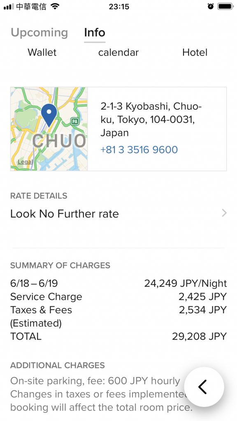
Task: Tap the cellular signal bars icon
Action: 9,7
